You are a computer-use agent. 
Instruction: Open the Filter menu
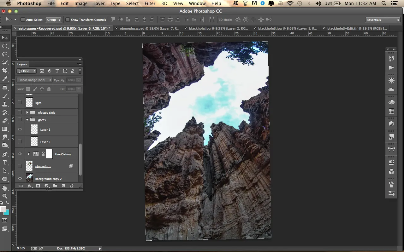(150, 3)
